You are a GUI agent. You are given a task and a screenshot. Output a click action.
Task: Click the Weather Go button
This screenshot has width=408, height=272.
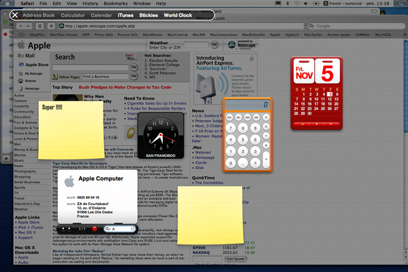214,45
